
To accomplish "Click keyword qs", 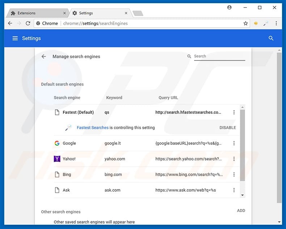I will point(107,112).
